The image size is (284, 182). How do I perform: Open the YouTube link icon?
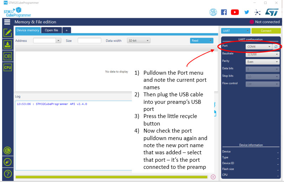(235, 12)
